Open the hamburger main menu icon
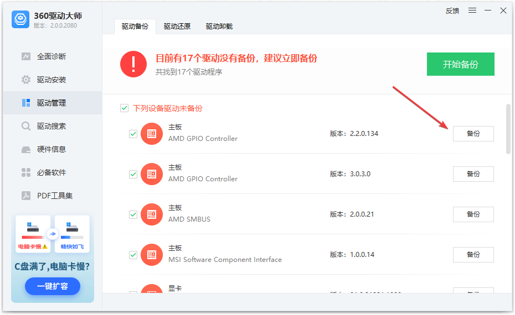 tap(472, 11)
